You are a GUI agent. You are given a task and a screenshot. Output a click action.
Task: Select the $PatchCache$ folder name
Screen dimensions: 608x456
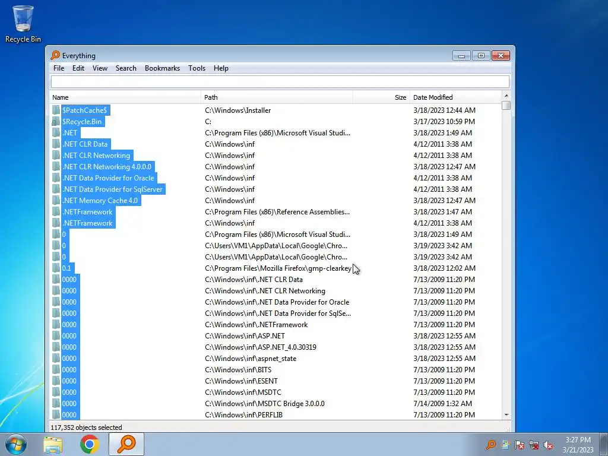84,110
